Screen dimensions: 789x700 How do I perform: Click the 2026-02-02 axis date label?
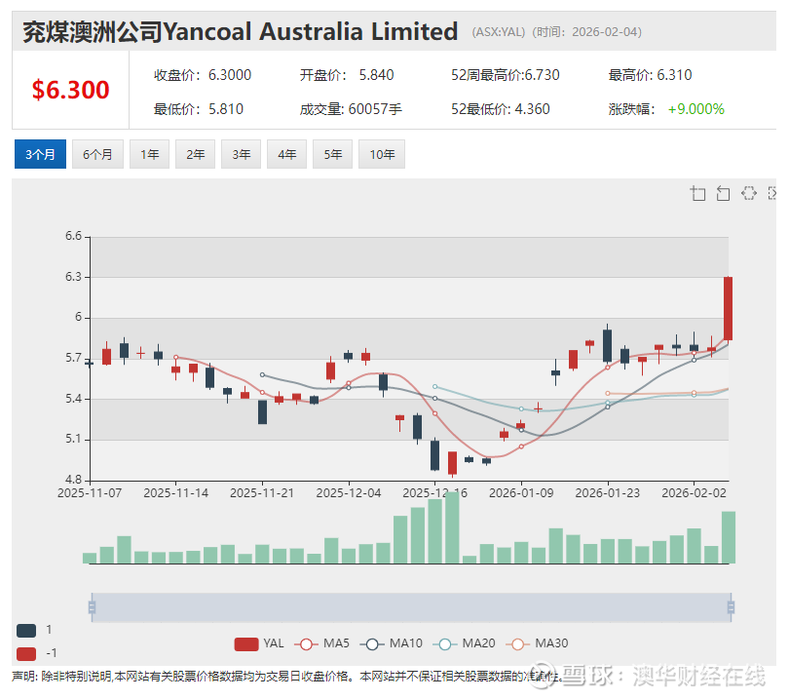694,493
